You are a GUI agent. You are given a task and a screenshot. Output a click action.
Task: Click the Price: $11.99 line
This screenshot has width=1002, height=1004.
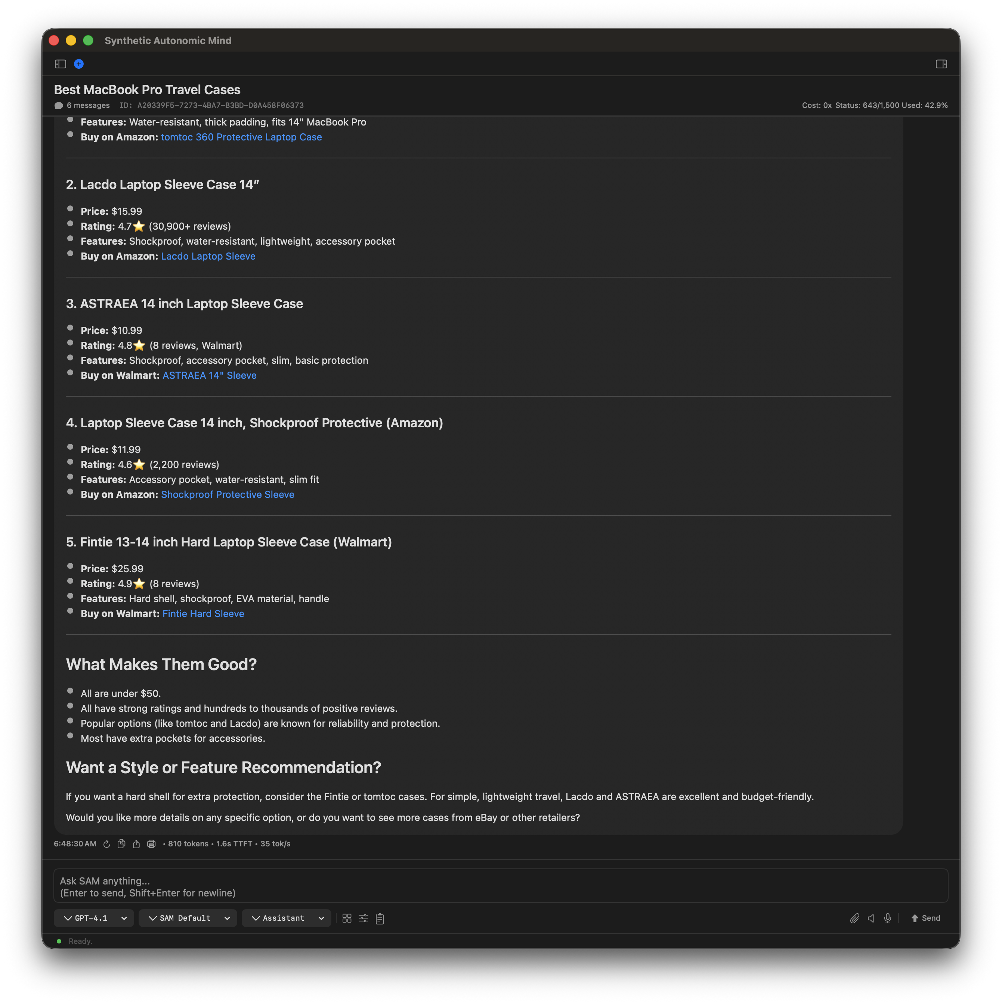click(x=111, y=449)
